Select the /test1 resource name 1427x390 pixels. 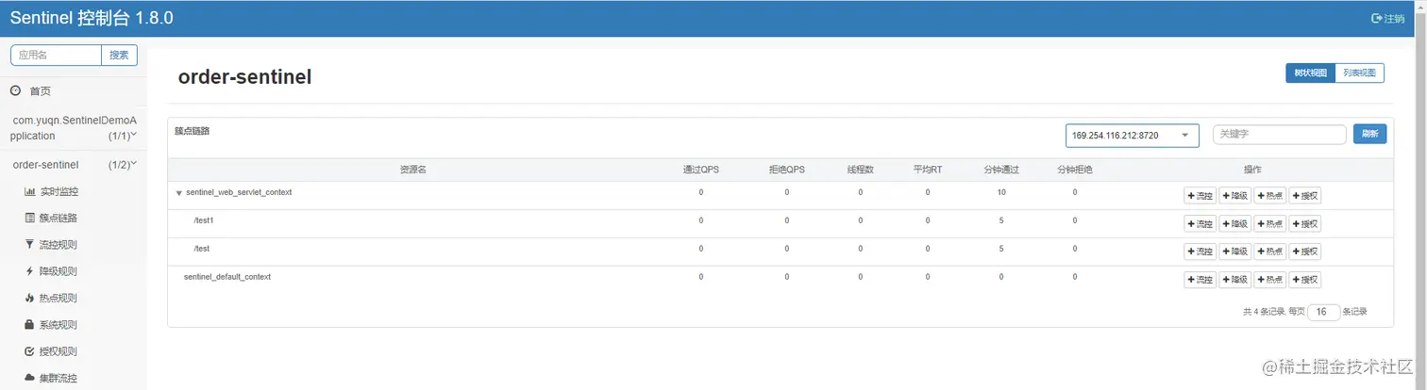(x=204, y=220)
